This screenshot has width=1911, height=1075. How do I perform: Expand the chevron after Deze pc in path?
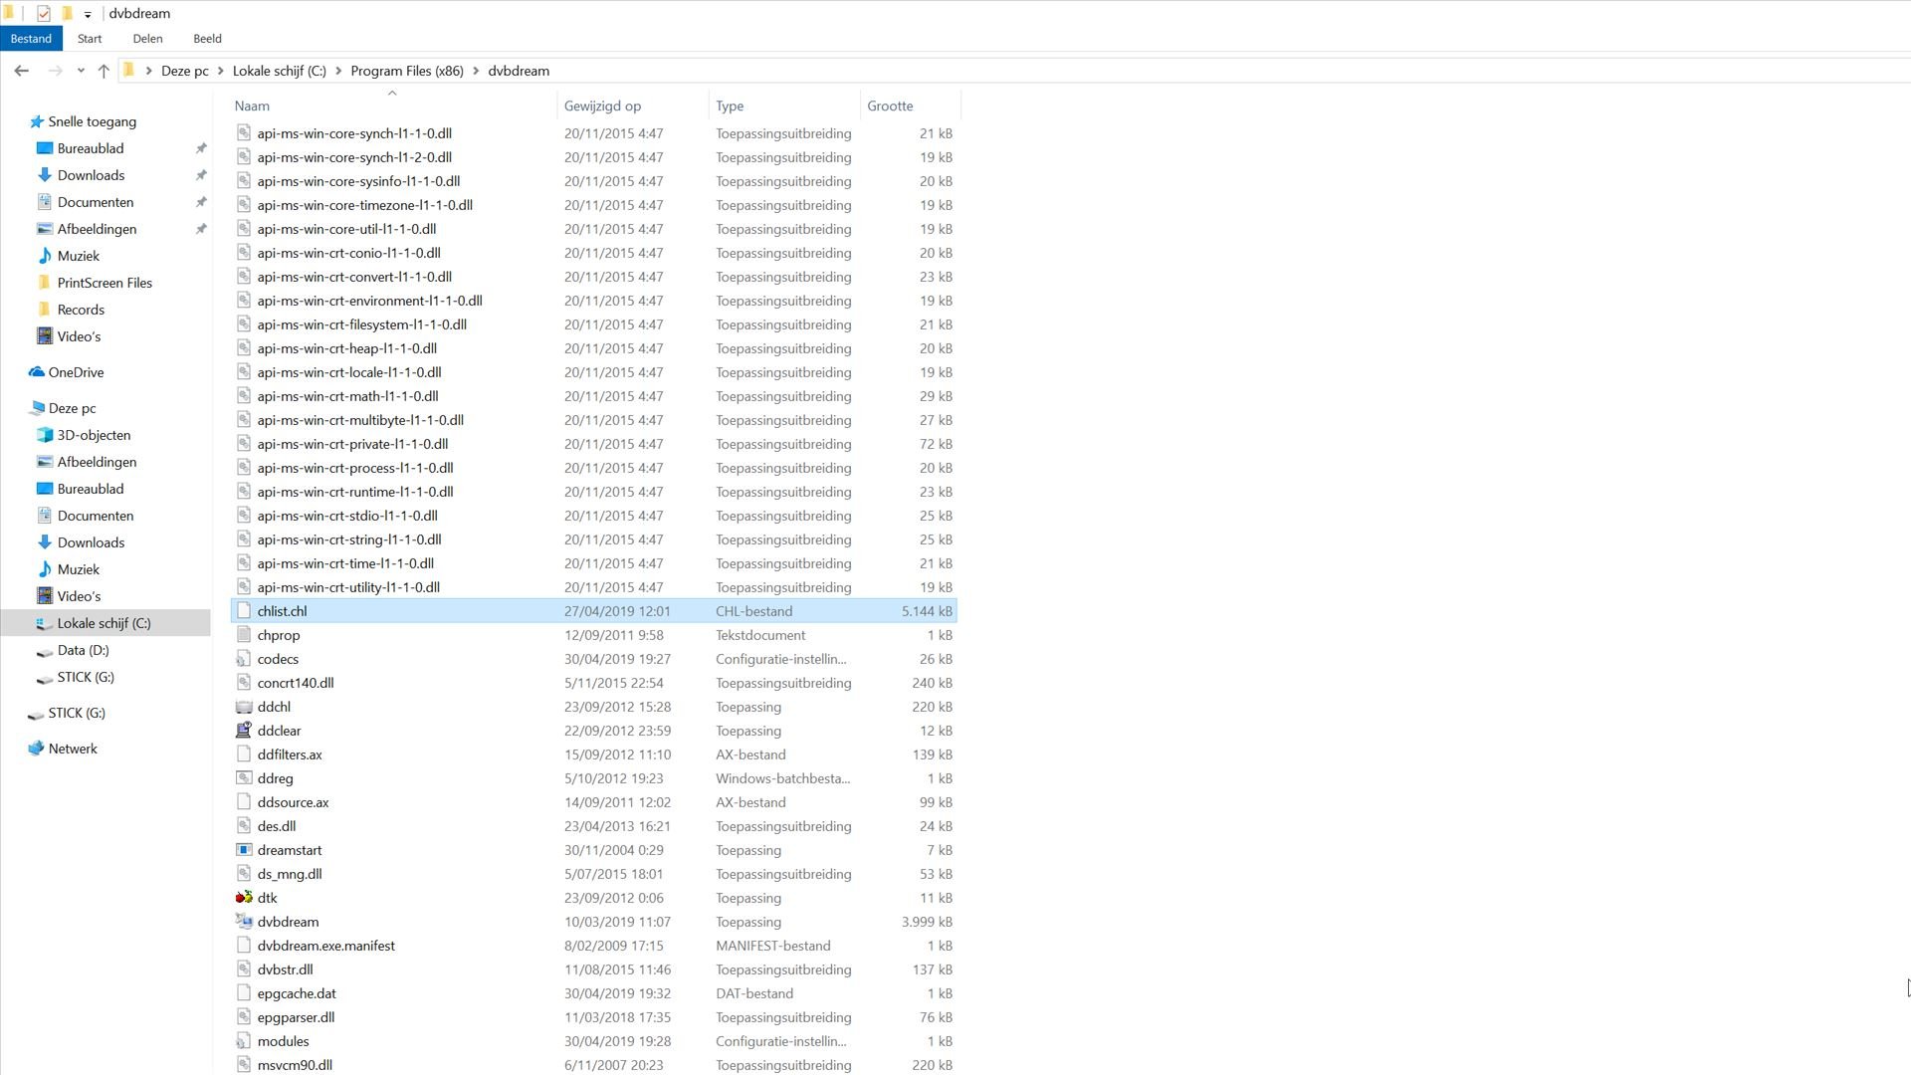(221, 71)
